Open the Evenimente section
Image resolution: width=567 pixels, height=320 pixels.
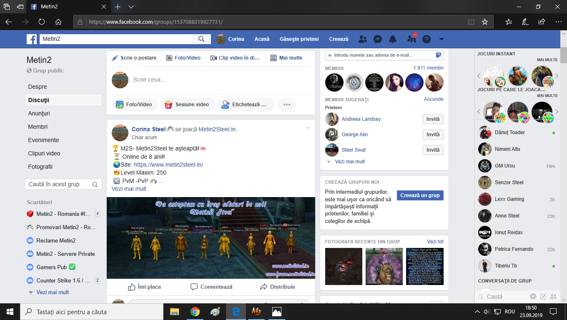pyautogui.click(x=43, y=140)
